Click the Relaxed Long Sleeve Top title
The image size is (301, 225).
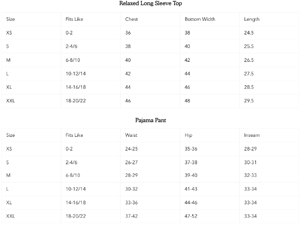pyautogui.click(x=150, y=4)
